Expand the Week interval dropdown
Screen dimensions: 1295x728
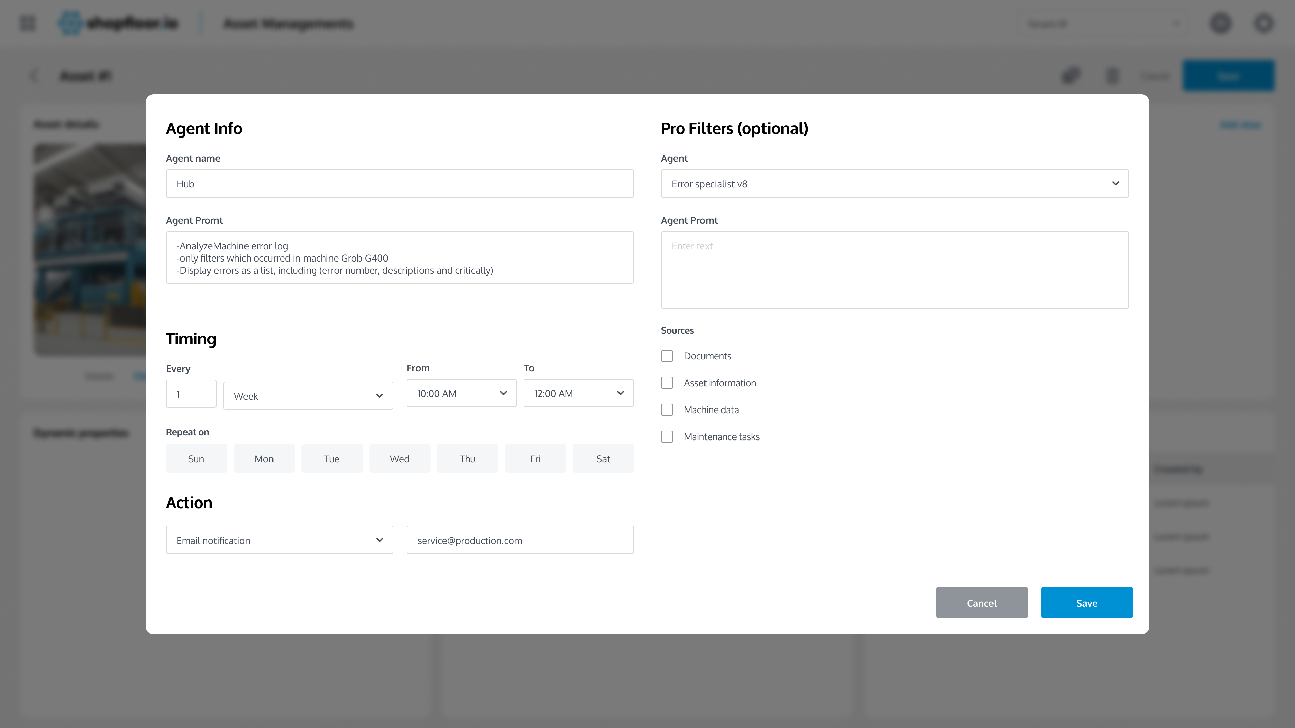308,396
